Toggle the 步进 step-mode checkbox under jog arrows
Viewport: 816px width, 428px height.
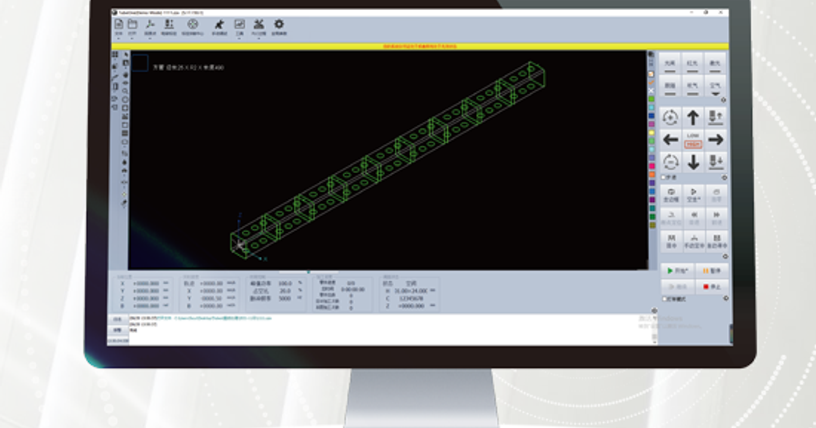[664, 177]
